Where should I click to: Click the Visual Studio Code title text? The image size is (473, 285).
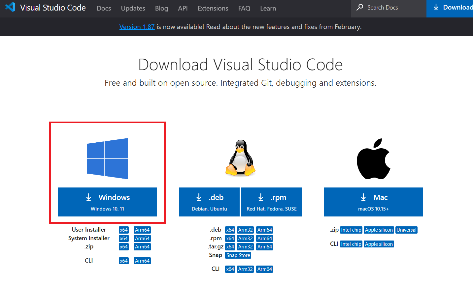click(53, 8)
